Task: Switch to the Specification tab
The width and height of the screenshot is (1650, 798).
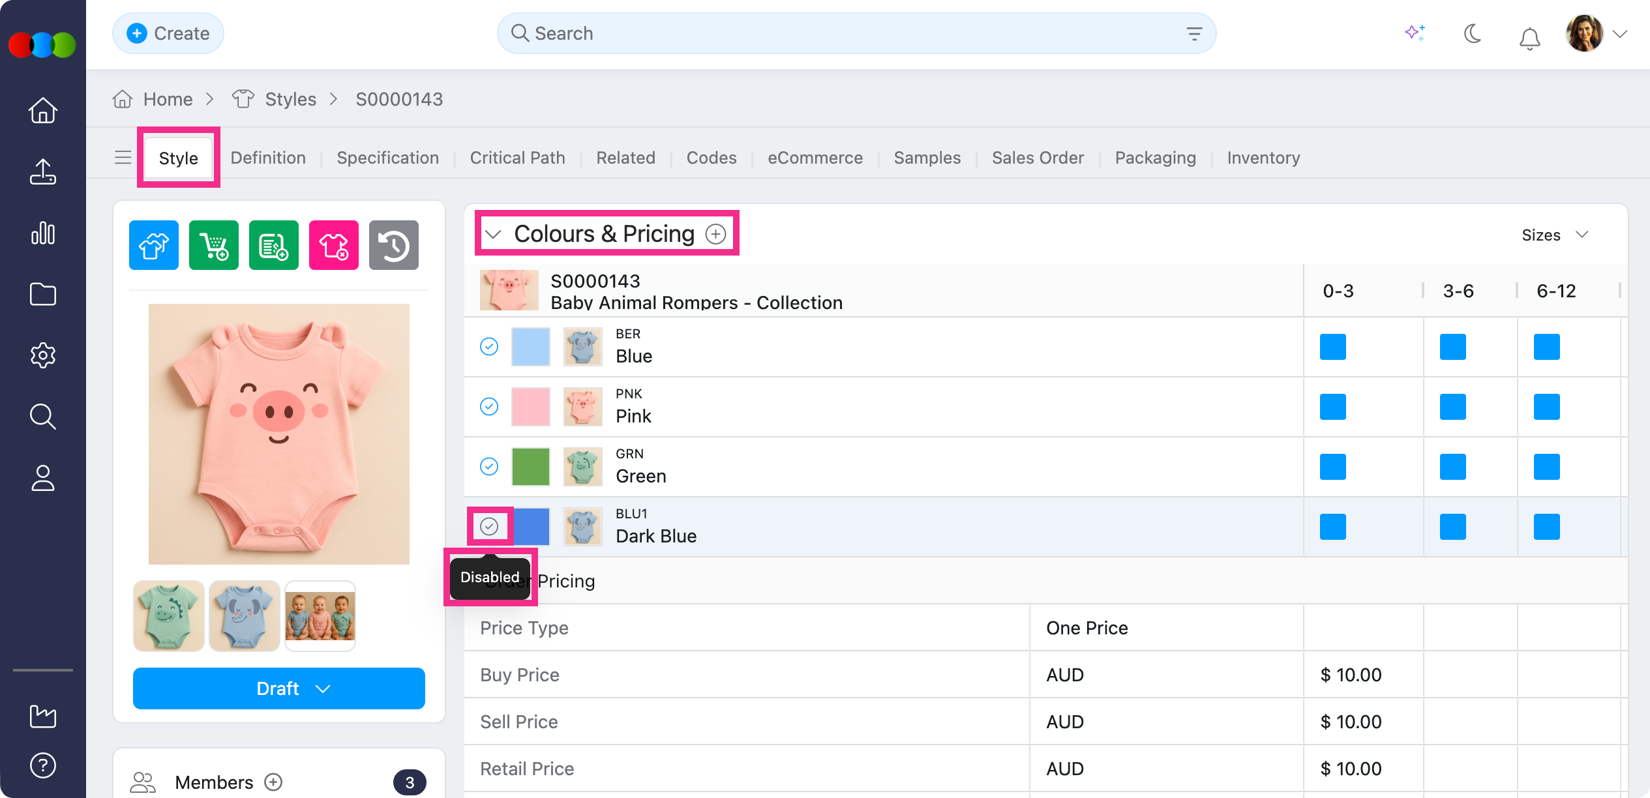Action: 387,158
